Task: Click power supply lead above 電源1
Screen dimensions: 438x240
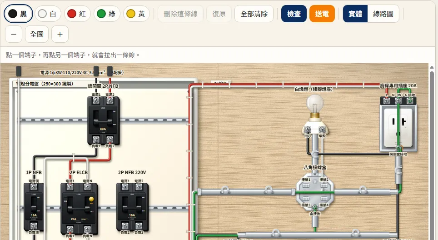Action: click(x=96, y=71)
